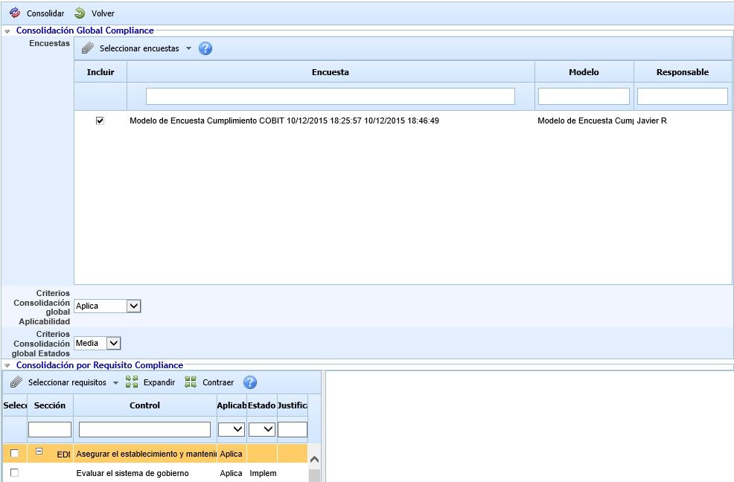The width and height of the screenshot is (734, 482).
Task: Open the Seleccionar encuestas menu arrow
Action: (x=188, y=48)
